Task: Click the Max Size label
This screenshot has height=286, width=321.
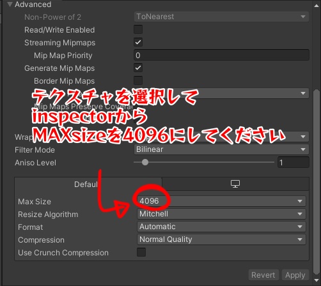Action: pyautogui.click(x=35, y=202)
